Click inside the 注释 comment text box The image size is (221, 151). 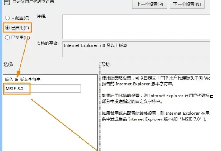(136, 27)
